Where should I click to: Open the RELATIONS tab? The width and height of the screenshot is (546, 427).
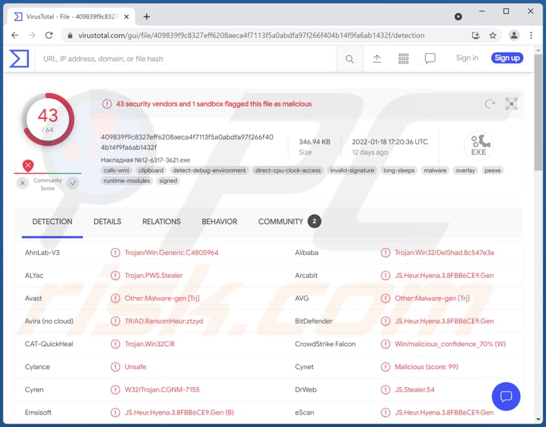162,222
